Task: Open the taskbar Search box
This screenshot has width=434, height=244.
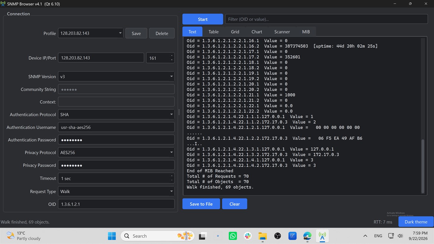Action: coord(157,236)
